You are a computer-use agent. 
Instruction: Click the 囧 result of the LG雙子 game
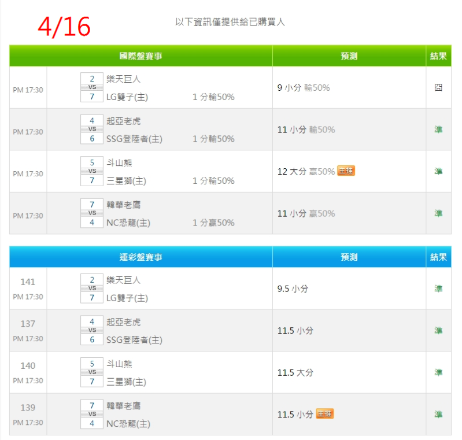(438, 87)
